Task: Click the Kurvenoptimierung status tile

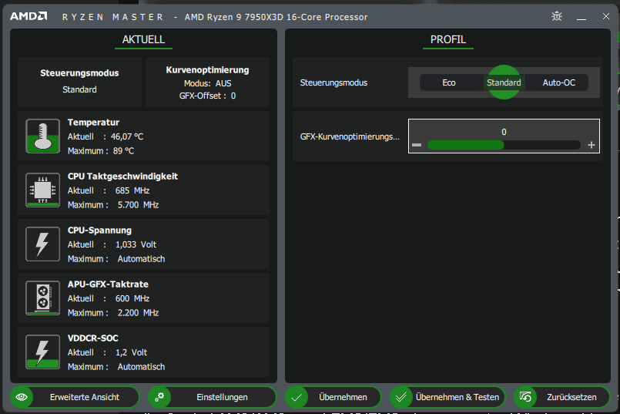Action: click(x=208, y=82)
